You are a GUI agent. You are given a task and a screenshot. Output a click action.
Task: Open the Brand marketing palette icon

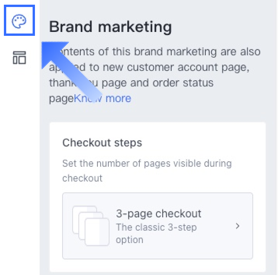click(19, 20)
